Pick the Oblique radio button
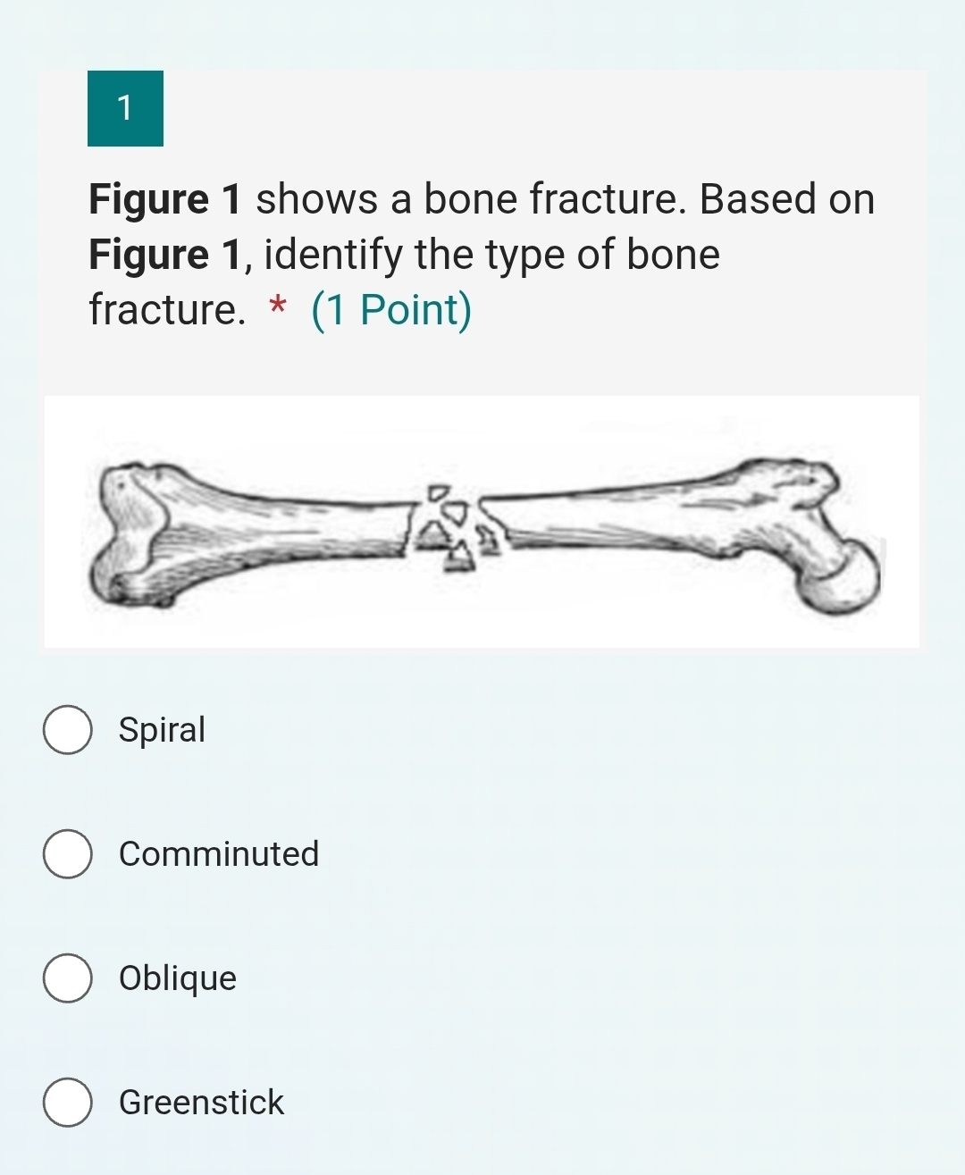Viewport: 965px width, 1175px height. 67,978
